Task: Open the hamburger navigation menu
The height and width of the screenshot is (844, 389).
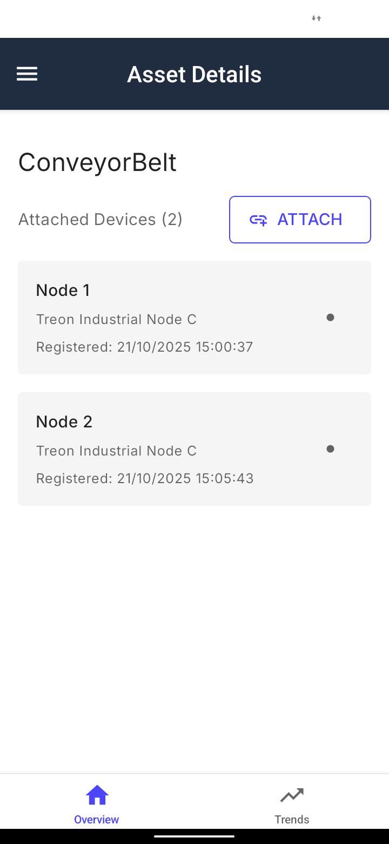Action: click(x=27, y=74)
